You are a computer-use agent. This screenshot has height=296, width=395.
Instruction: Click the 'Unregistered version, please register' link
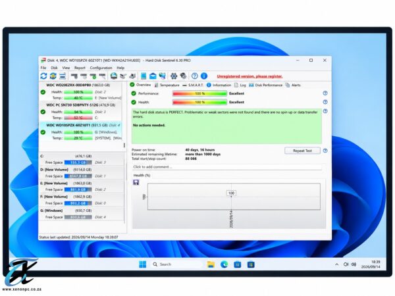pyautogui.click(x=250, y=76)
